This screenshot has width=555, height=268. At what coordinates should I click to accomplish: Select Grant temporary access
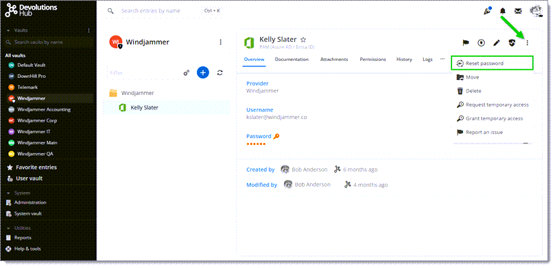tap(492, 118)
